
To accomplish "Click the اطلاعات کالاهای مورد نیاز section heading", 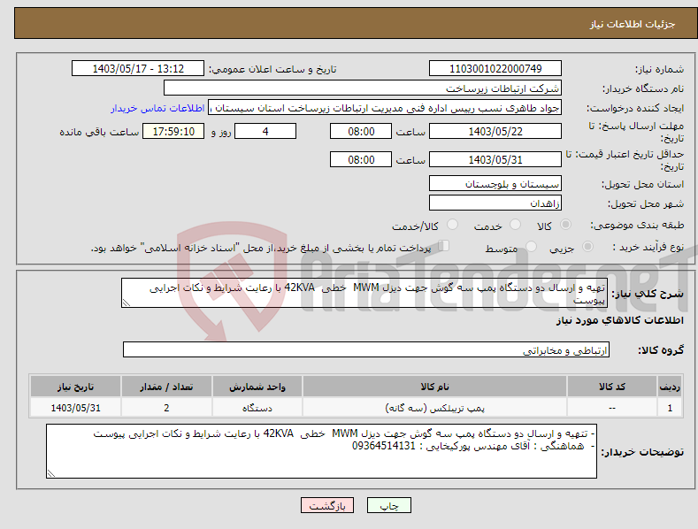I will click(x=619, y=320).
